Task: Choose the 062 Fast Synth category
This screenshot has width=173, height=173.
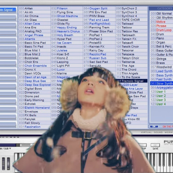Action: point(162,79)
